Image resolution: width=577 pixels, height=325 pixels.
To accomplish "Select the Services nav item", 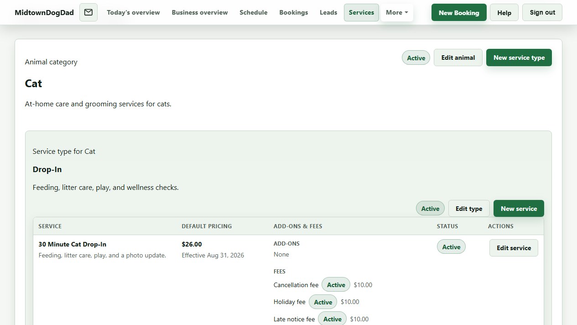I will point(361,12).
